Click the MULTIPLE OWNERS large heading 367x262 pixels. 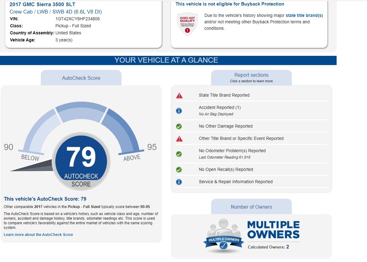(273, 229)
